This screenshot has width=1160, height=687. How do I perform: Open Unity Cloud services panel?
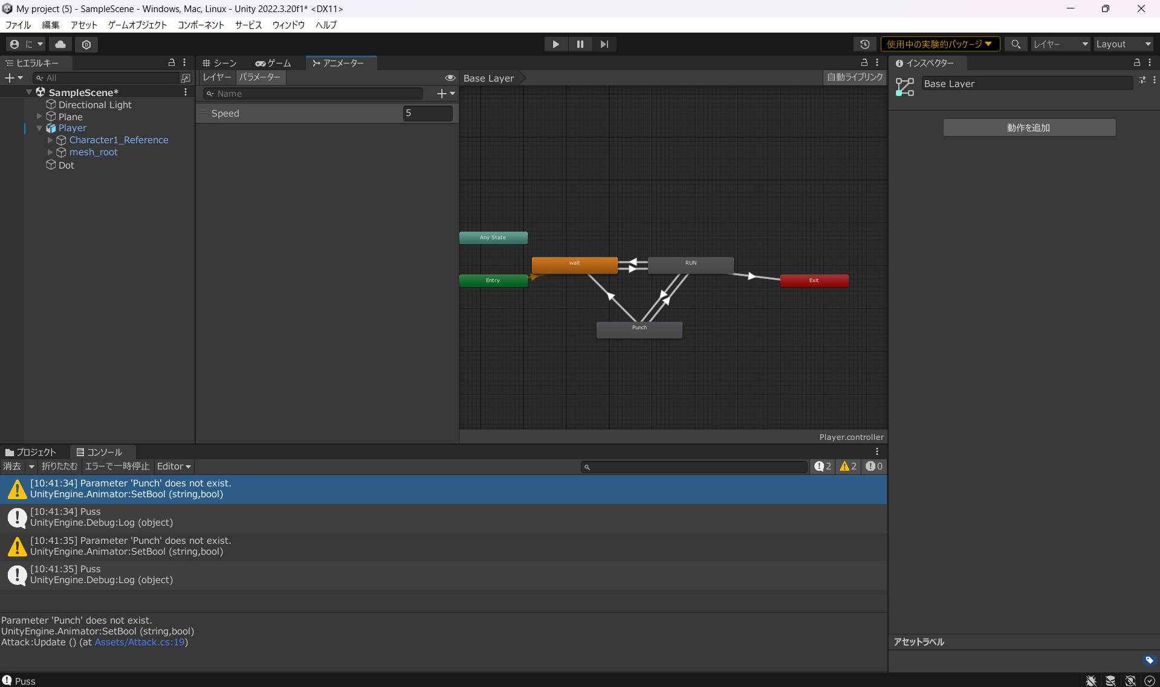click(x=60, y=44)
